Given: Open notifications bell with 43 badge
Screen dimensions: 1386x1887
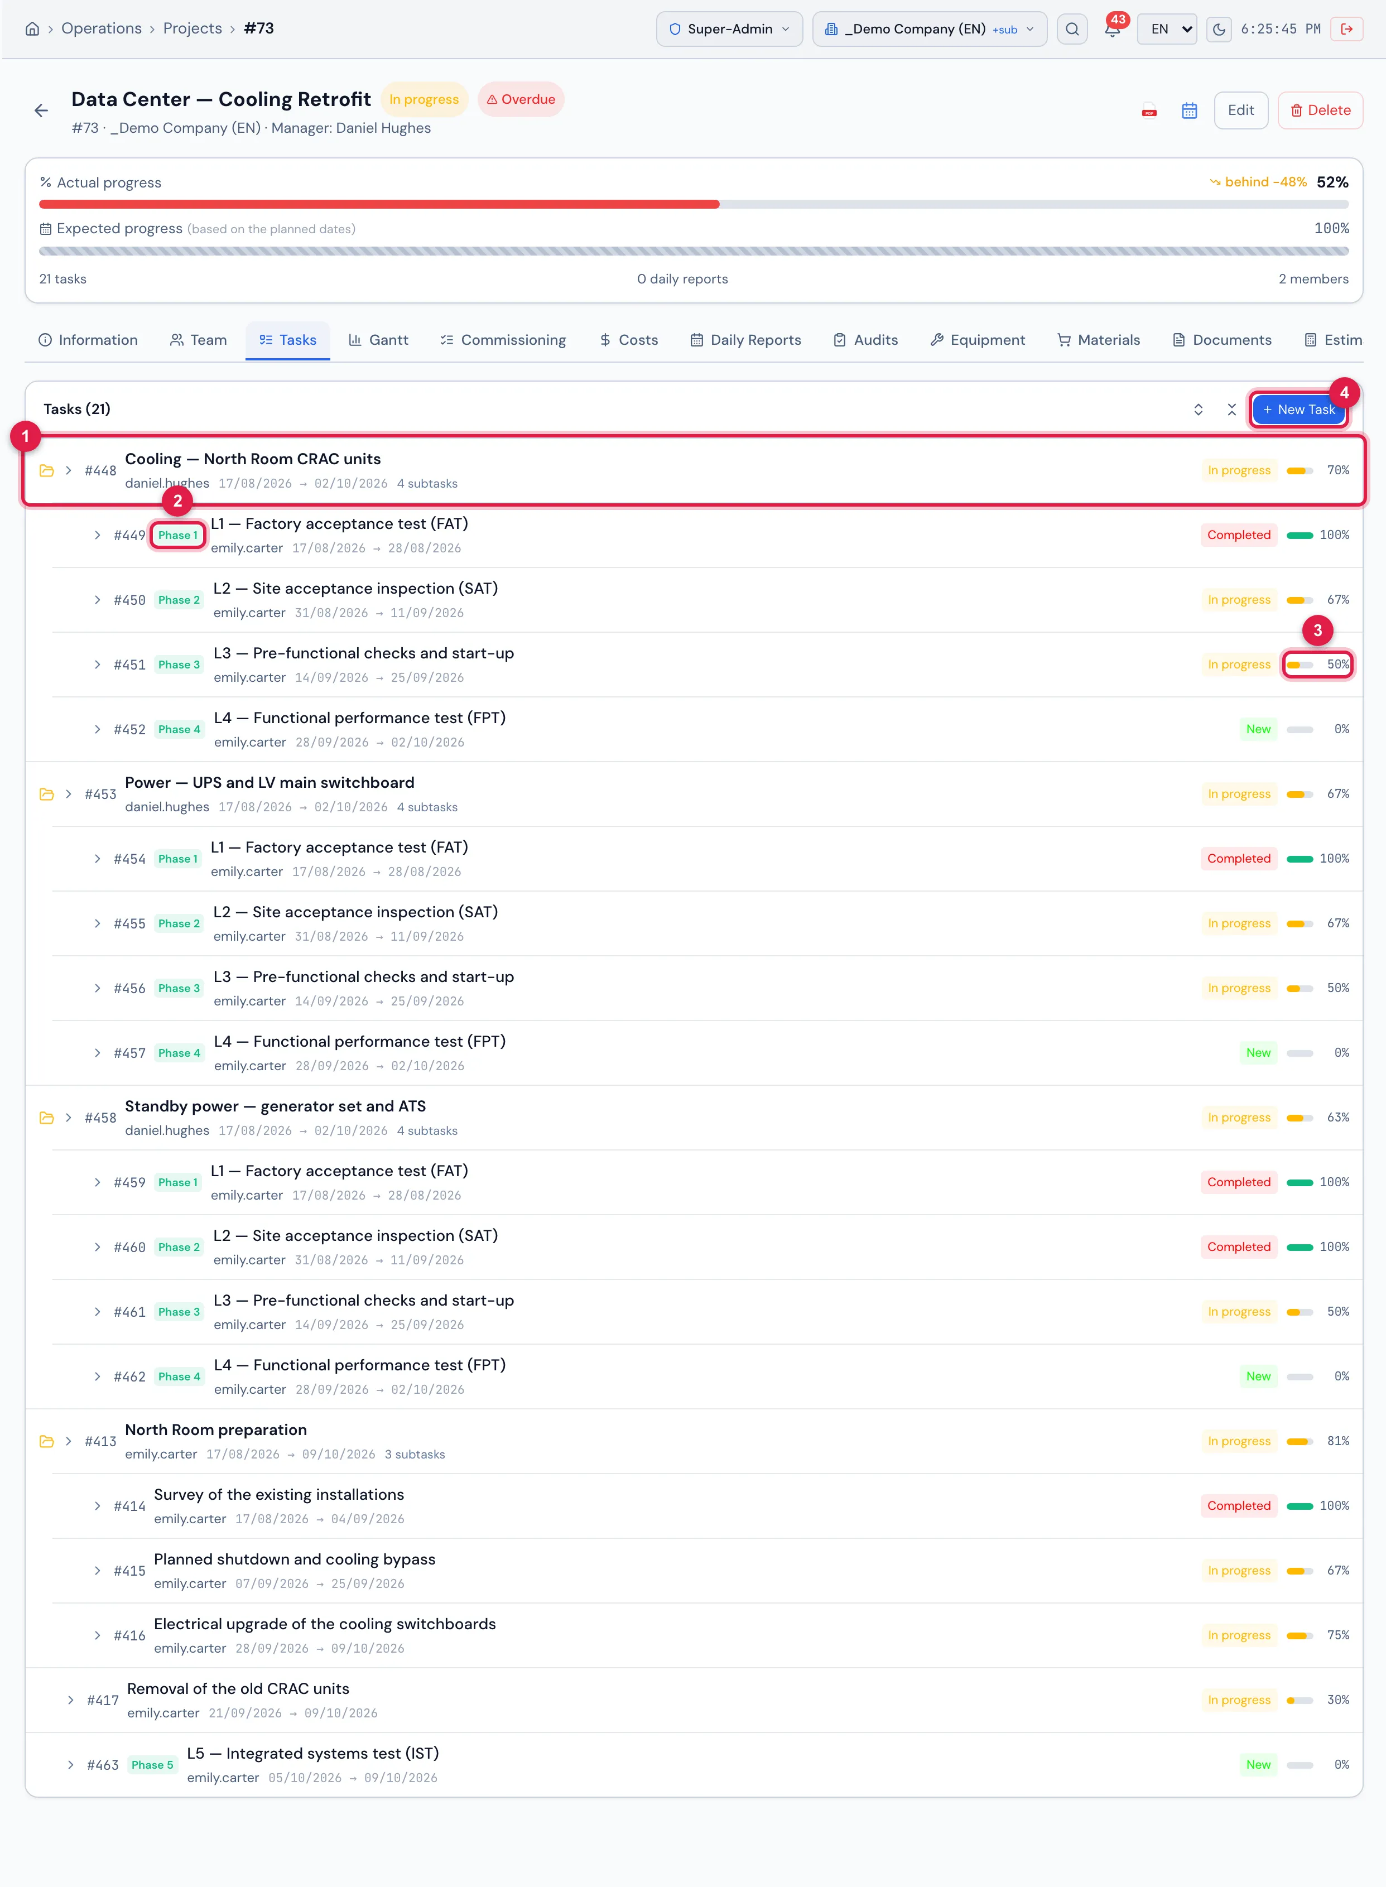Looking at the screenshot, I should tap(1113, 28).
